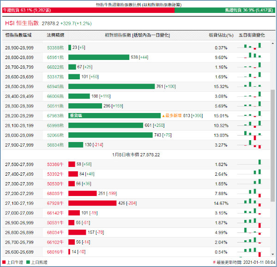Click five-day mini chart for 28,800-28,899 row
The width and height of the screenshot is (277, 267).
(x=249, y=56)
